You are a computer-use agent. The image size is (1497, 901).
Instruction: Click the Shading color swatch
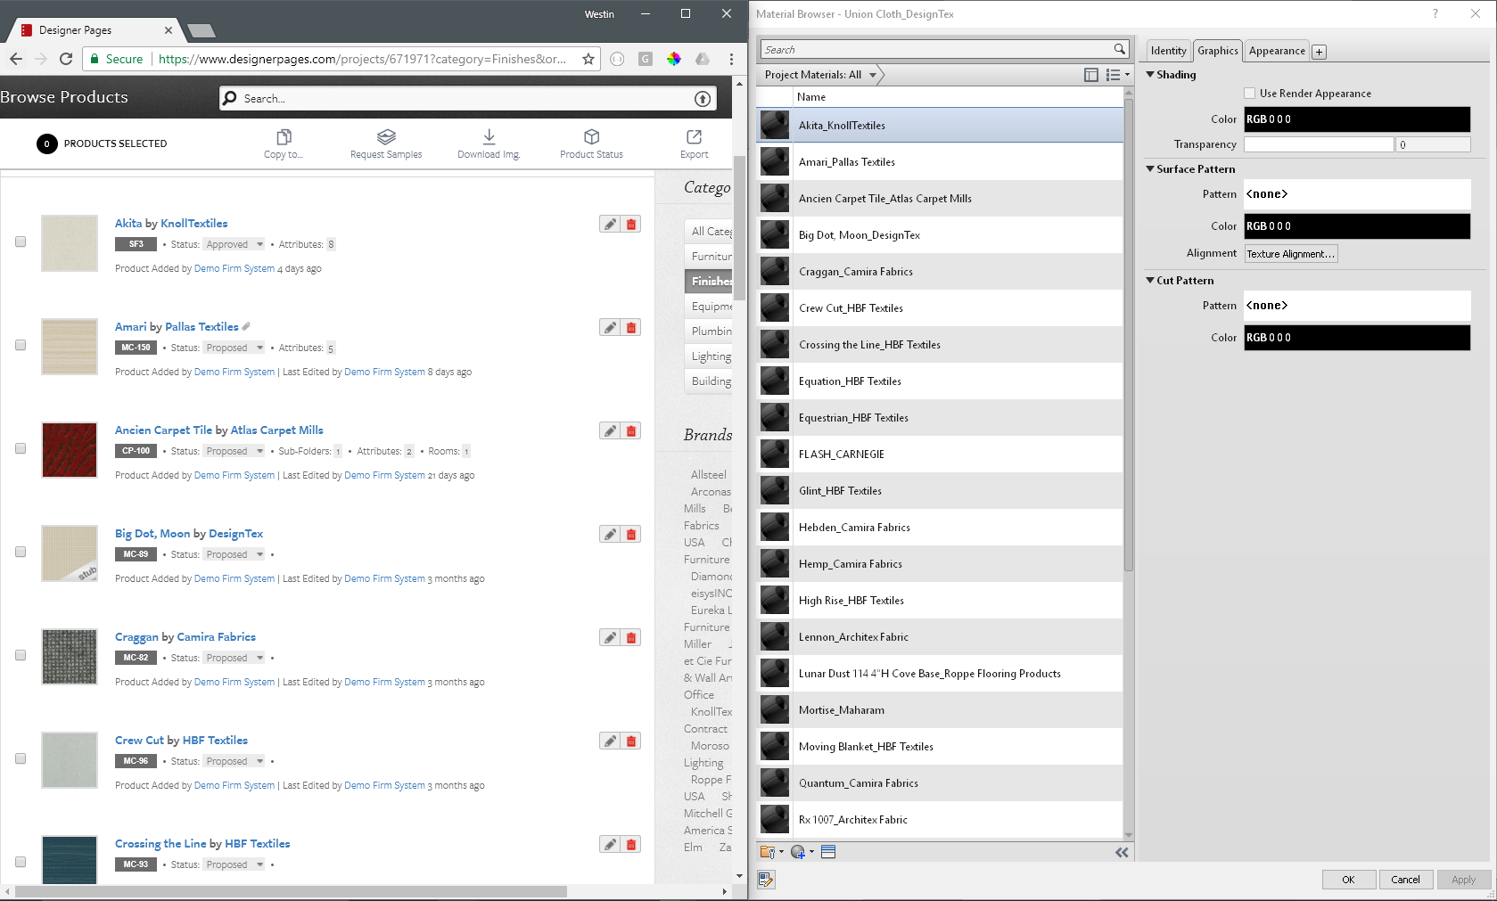[1357, 119]
